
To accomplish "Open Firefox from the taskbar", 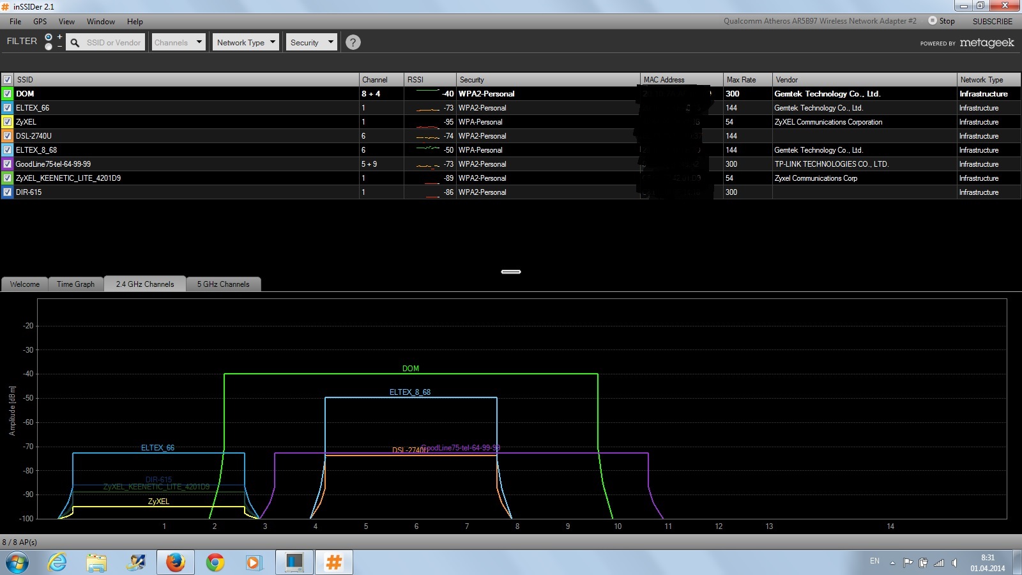I will (x=175, y=563).
